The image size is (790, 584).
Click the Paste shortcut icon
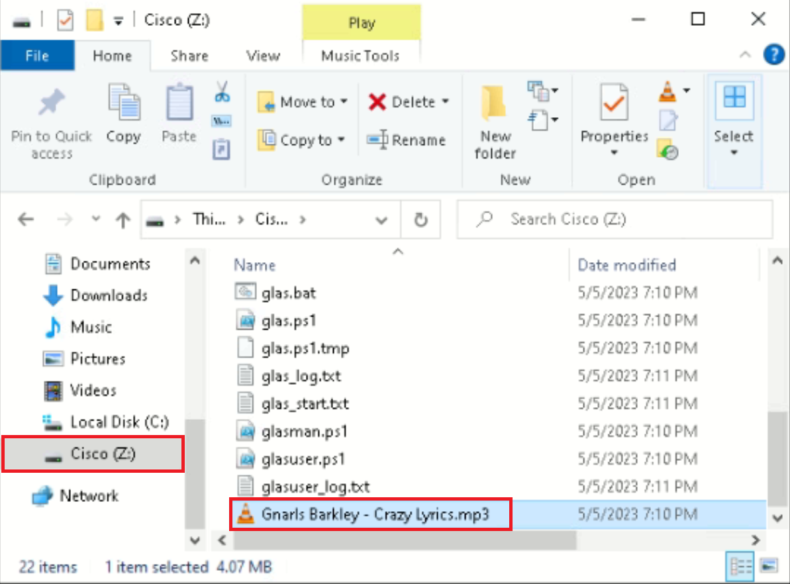(221, 150)
